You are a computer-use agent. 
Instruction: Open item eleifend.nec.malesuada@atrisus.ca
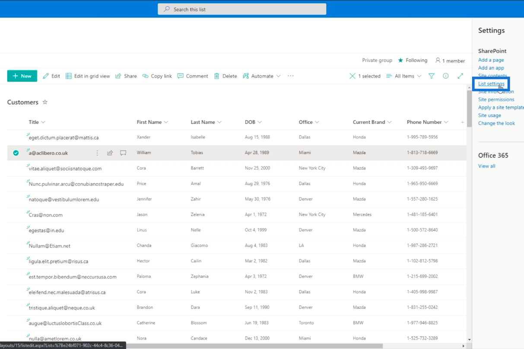[x=67, y=292]
